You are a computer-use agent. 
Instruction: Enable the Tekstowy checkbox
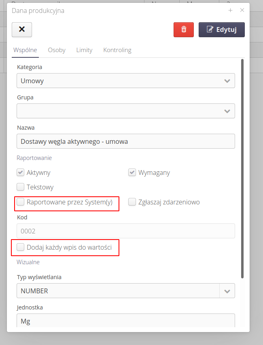click(x=21, y=187)
